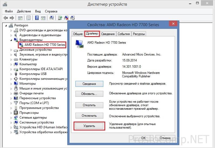Open the Вид menu
Screen dimensions: 215x148
click(x=38, y=11)
